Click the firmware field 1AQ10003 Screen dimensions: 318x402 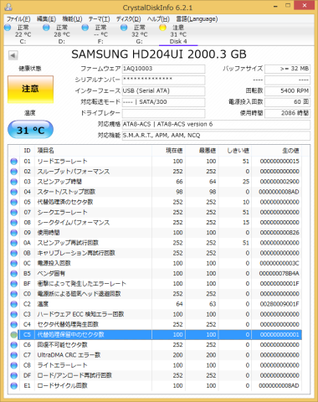(163, 69)
